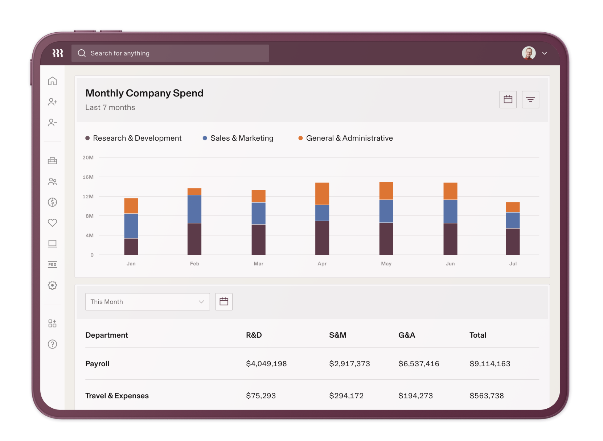Screen dimensions: 603x441
Task: Click the person-add onboarding sidebar icon
Action: [x=52, y=102]
